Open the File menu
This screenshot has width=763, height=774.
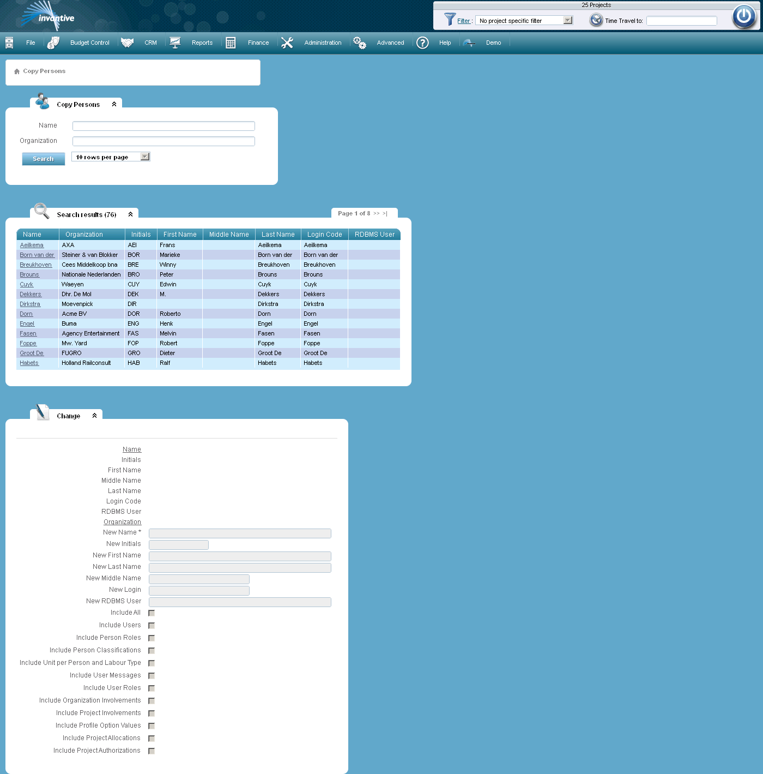click(x=31, y=43)
